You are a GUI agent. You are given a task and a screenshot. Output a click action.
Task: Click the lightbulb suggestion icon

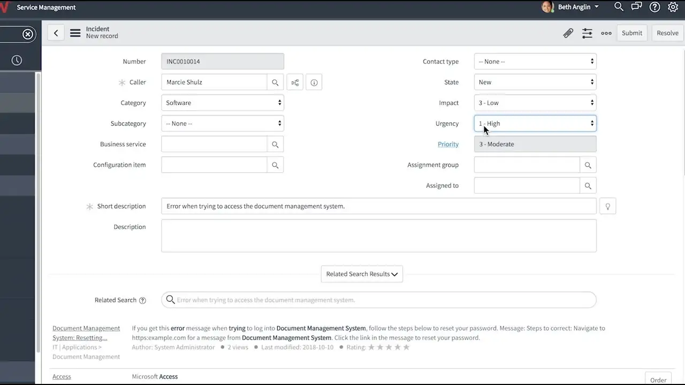pos(607,206)
